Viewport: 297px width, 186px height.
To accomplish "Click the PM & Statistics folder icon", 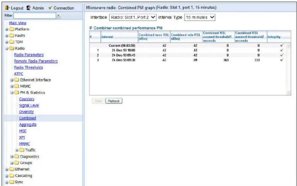I will point(17,93).
